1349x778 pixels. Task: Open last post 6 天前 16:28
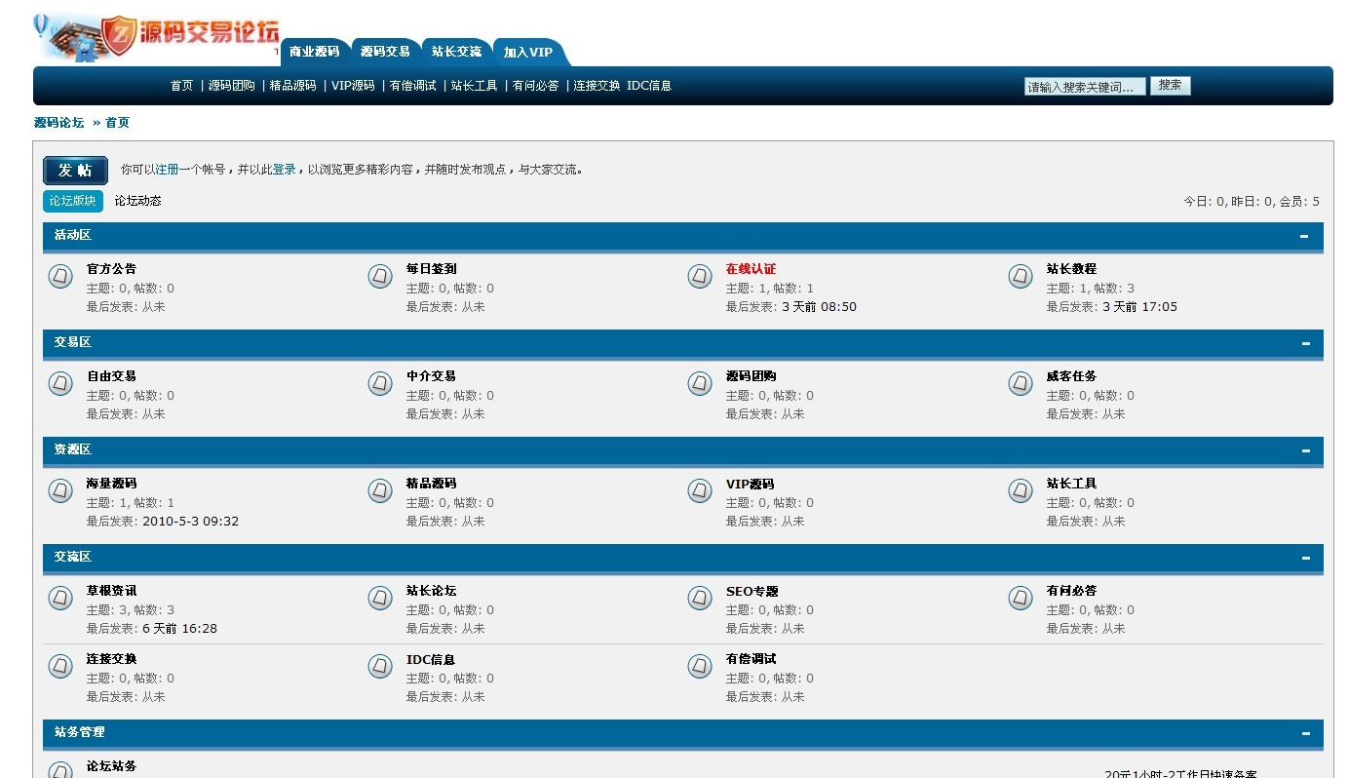coord(179,629)
